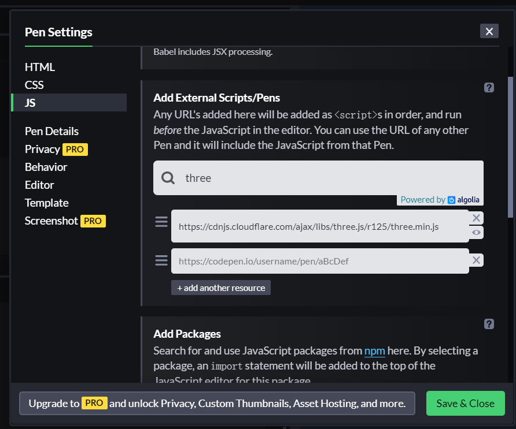Select the Behavior settings section

[x=46, y=167]
